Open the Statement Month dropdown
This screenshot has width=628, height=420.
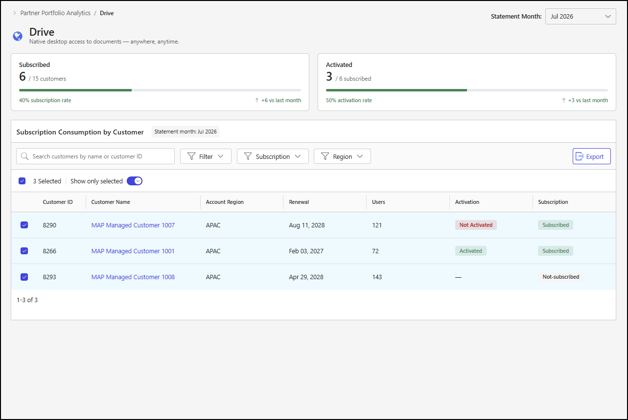[581, 16]
